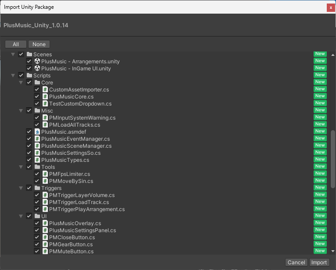The width and height of the screenshot is (336, 270).
Task: Click the script icon of PMTriggerLayerVolume.cs
Action: (45, 195)
